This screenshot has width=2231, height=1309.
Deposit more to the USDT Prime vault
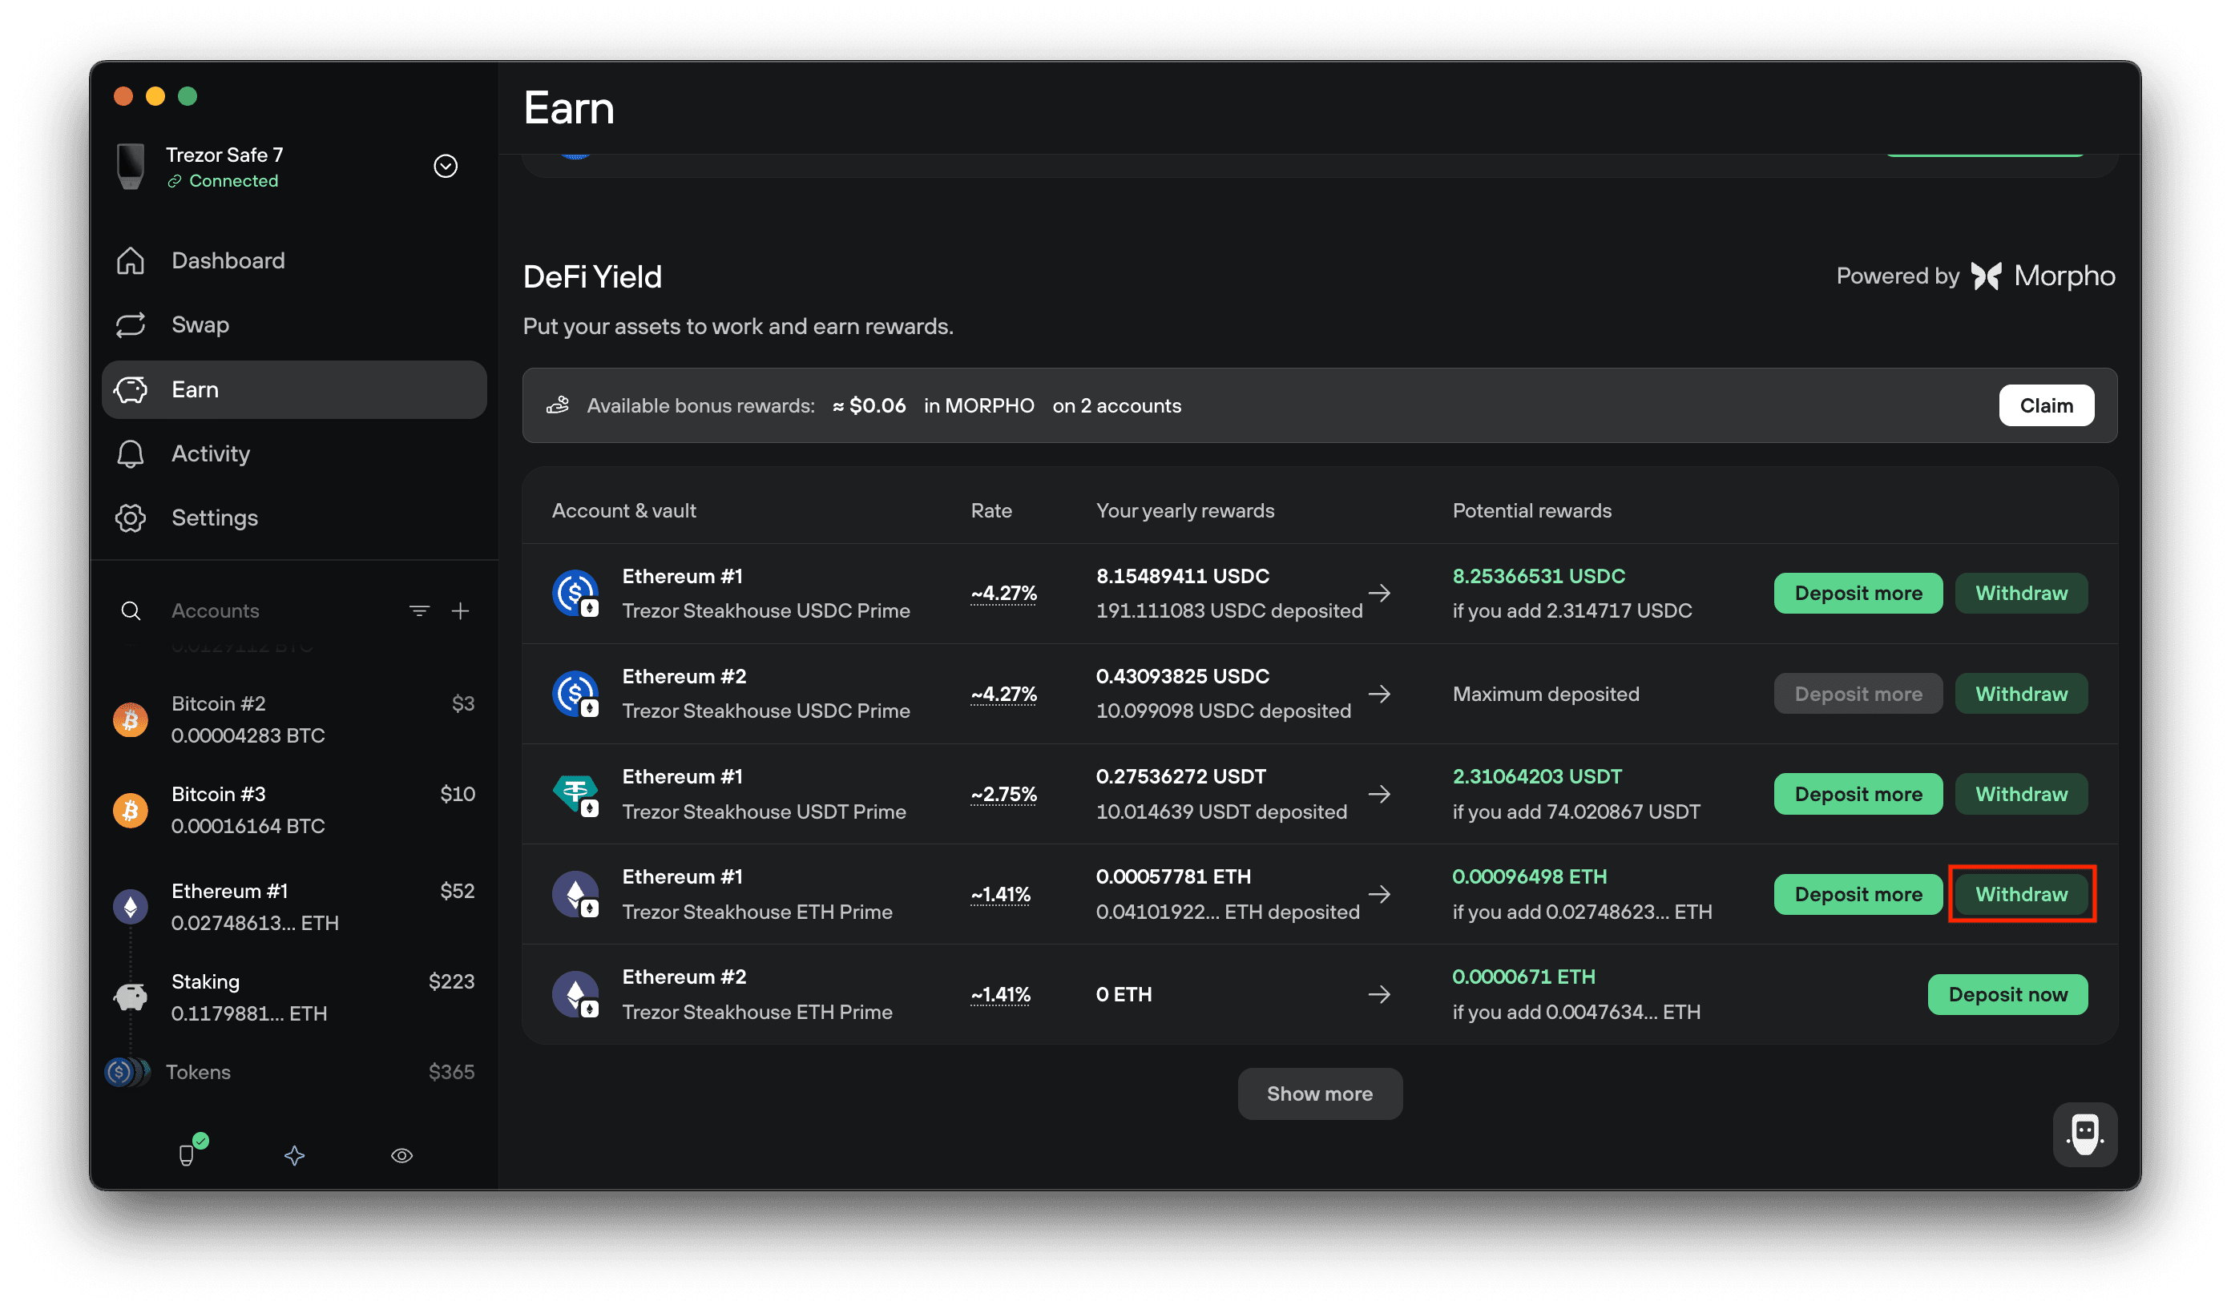coord(1858,794)
